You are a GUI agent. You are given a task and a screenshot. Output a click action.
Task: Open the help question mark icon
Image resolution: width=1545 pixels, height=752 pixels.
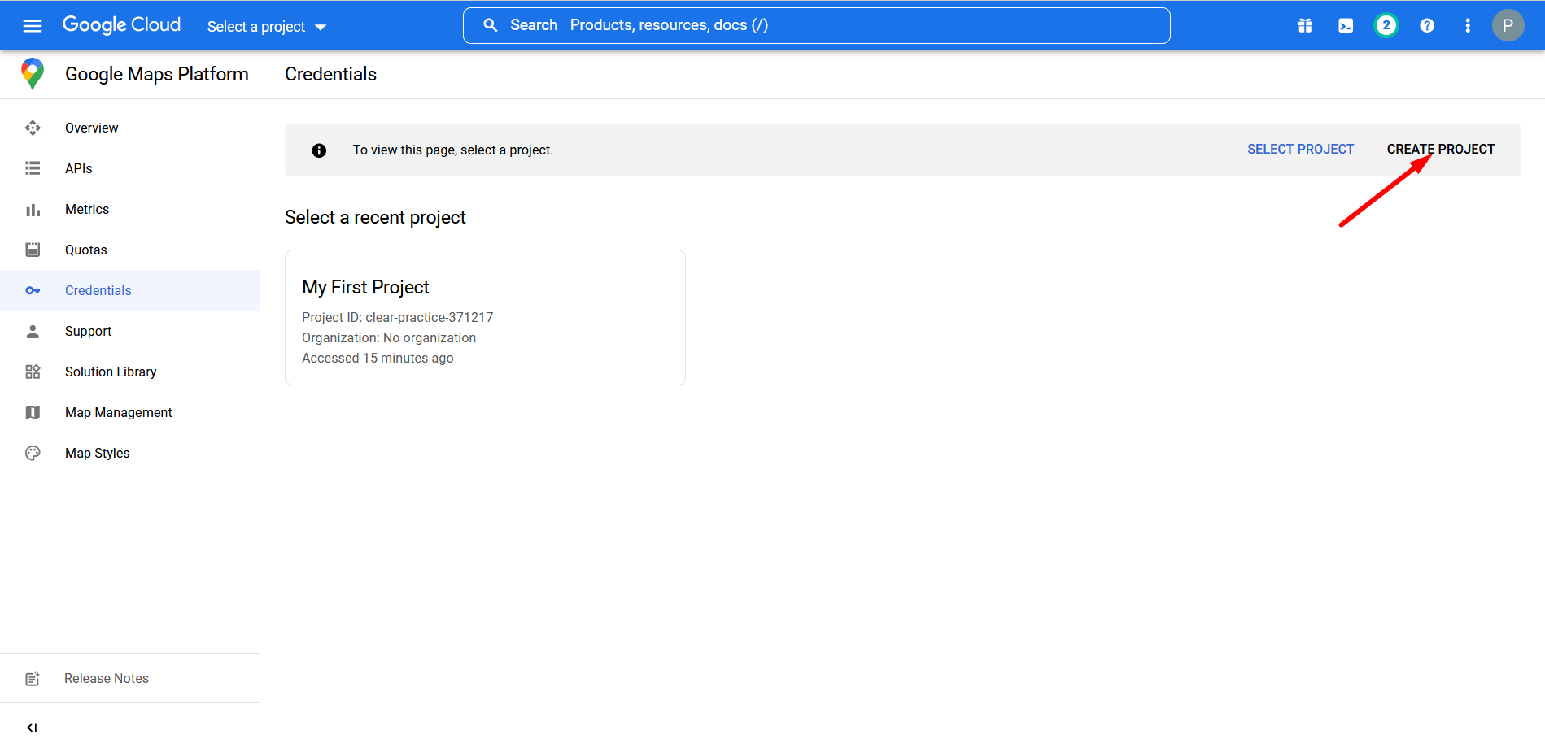pyautogui.click(x=1427, y=26)
